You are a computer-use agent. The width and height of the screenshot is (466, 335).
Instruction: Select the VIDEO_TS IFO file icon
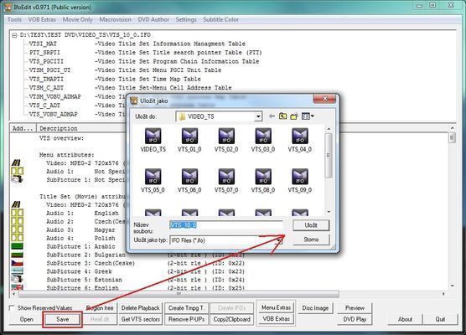point(153,137)
